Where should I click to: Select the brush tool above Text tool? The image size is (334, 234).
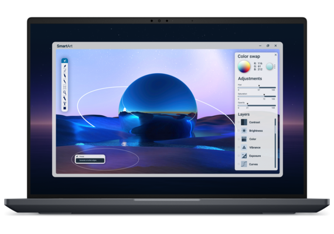point(64,98)
